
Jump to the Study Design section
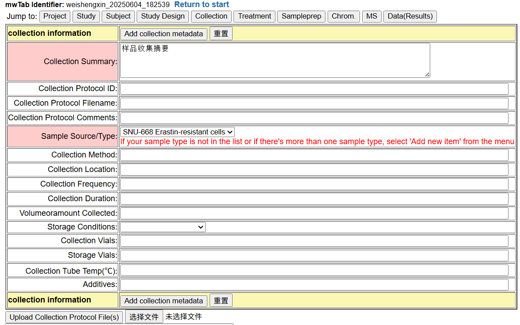(x=163, y=16)
